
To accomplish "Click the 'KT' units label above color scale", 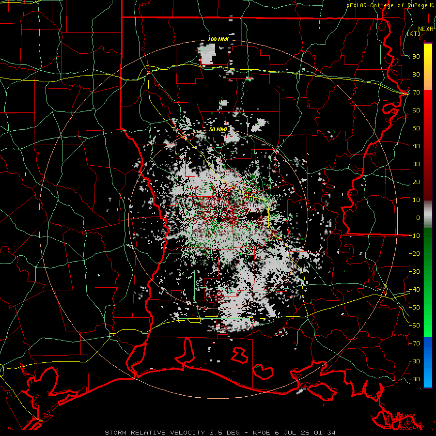I will pos(414,33).
